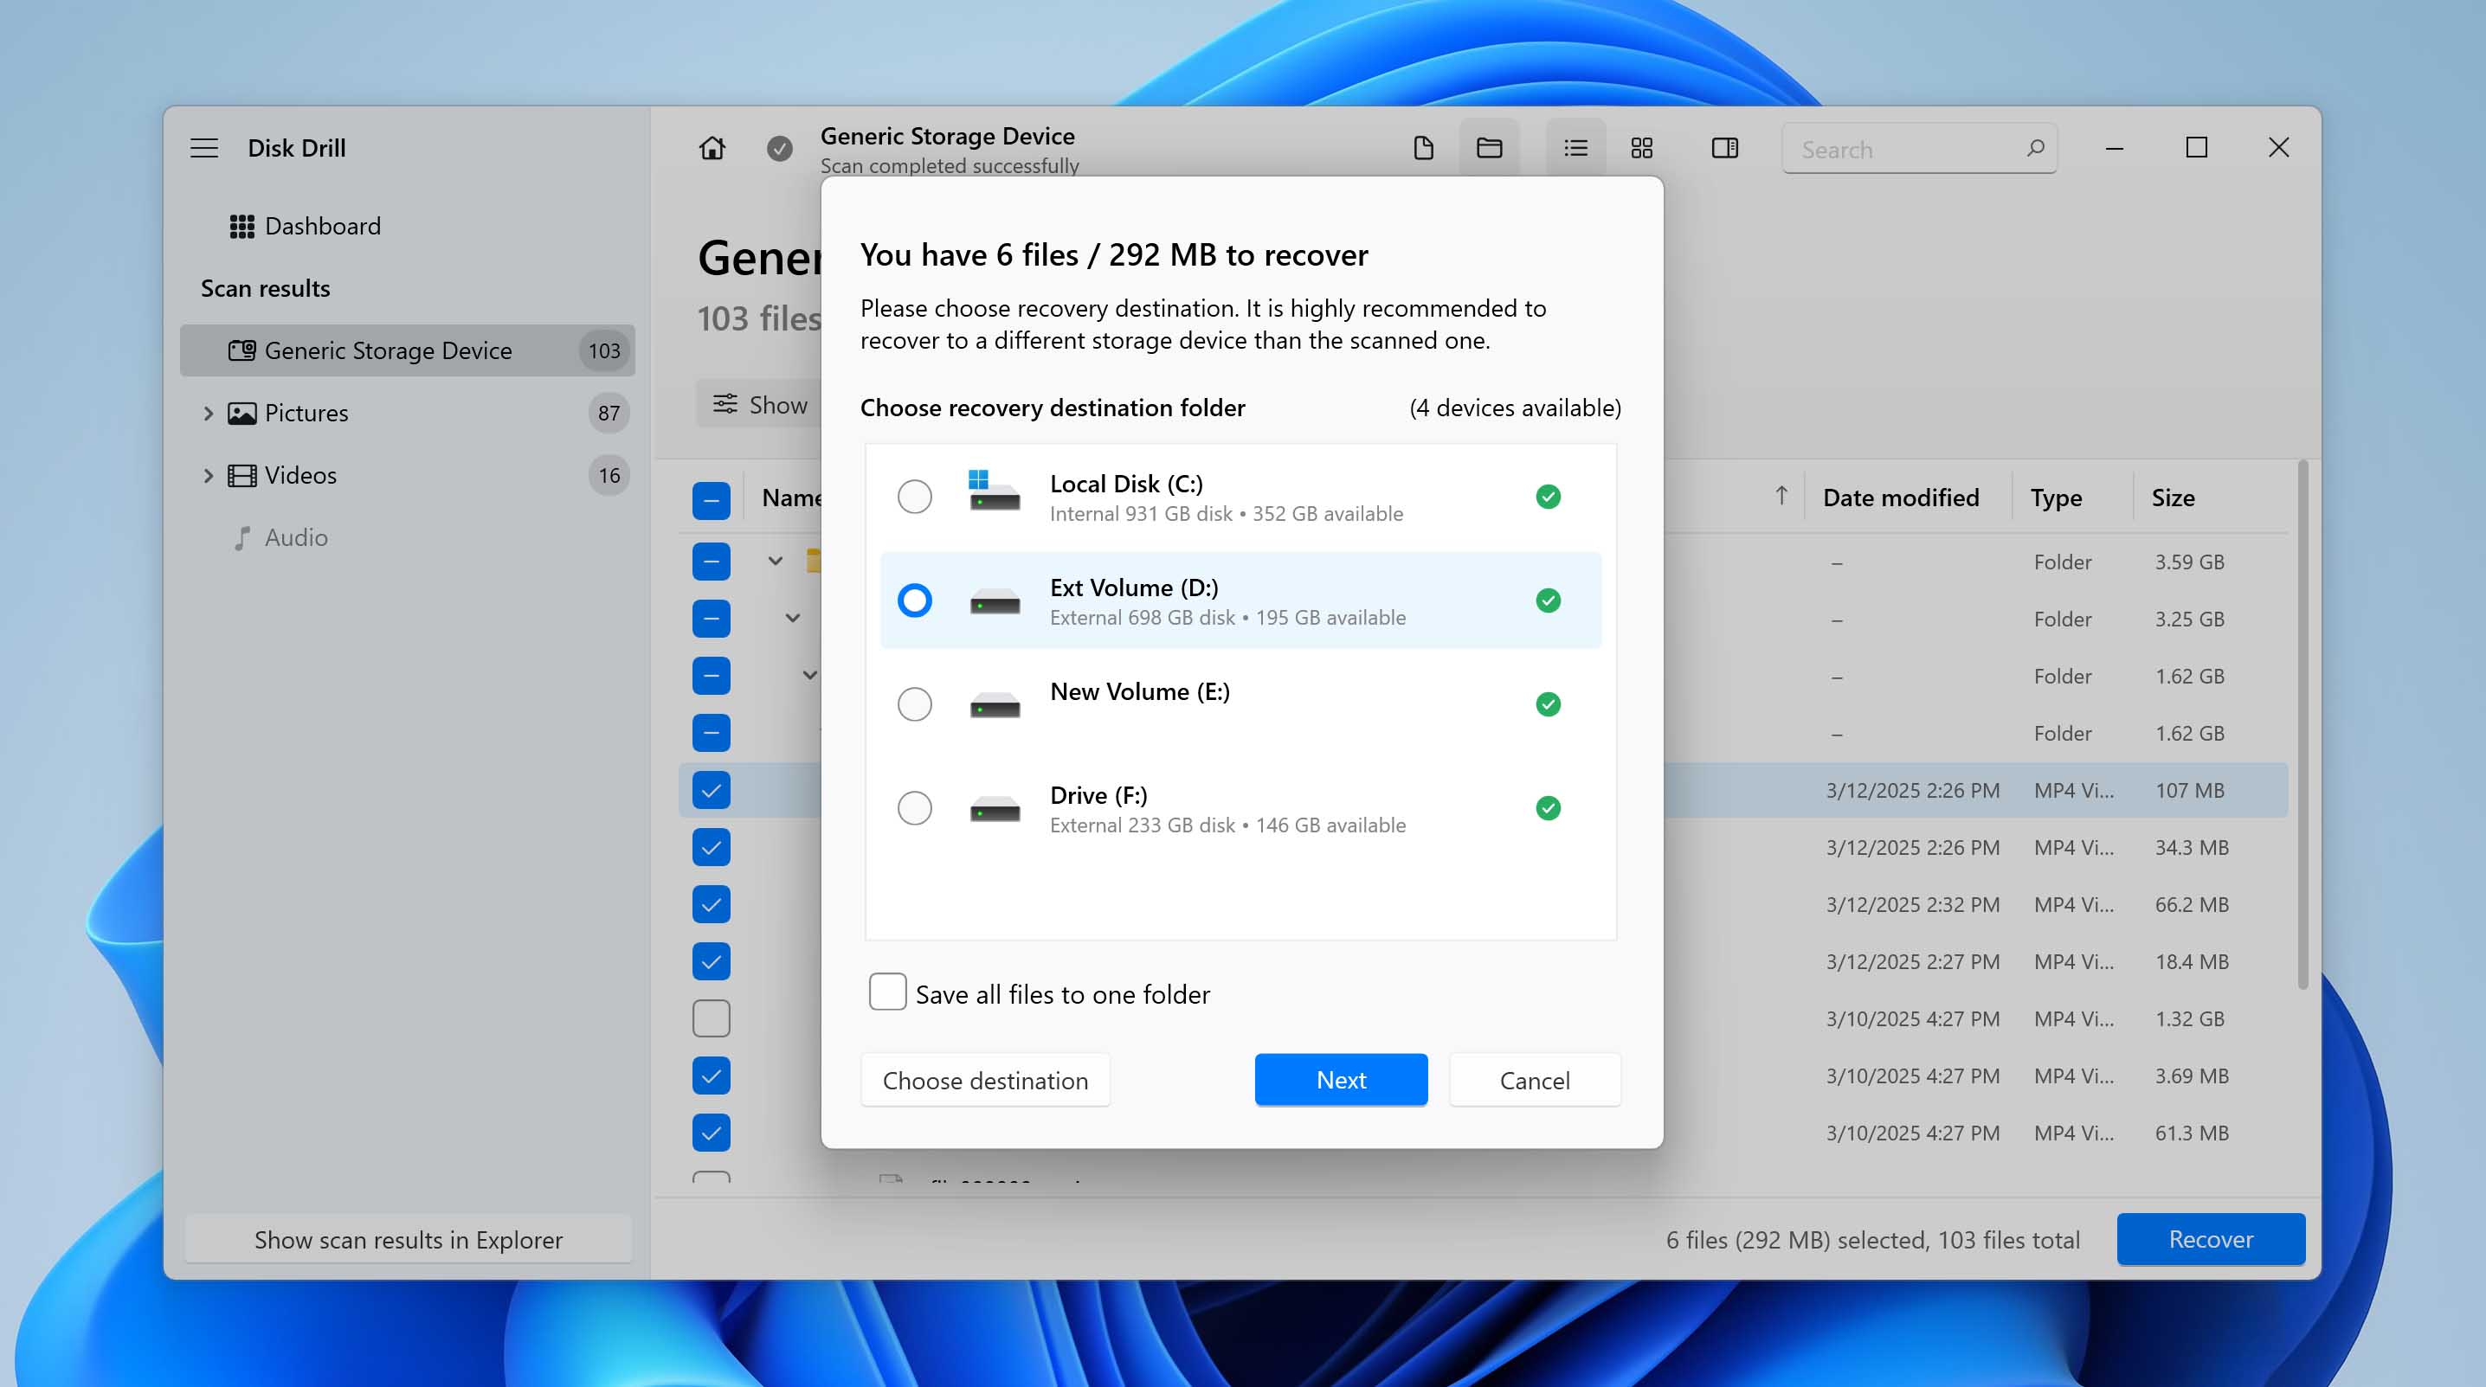
Task: Select Ext Volume (D:) radio button
Action: (x=914, y=600)
